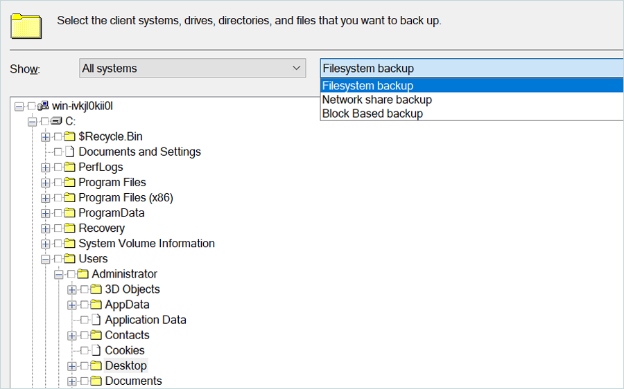Select the System Volume Information folder label
The image size is (624, 389).
pos(146,244)
